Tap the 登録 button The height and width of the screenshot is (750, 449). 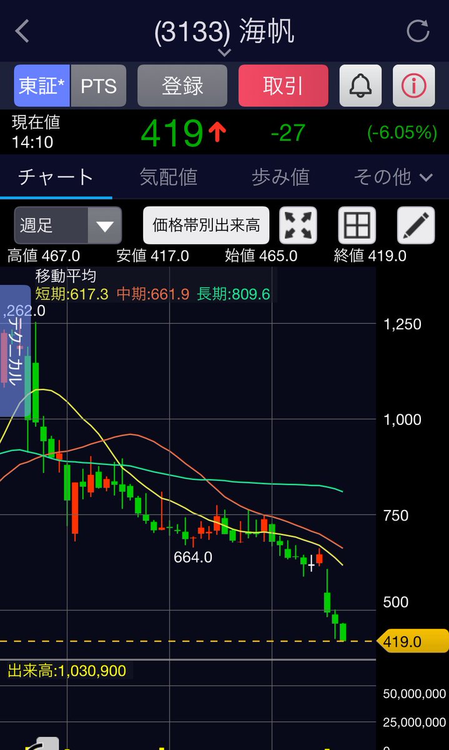(182, 86)
